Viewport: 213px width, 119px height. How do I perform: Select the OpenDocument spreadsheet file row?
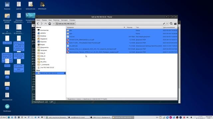pyautogui.click(x=122, y=46)
